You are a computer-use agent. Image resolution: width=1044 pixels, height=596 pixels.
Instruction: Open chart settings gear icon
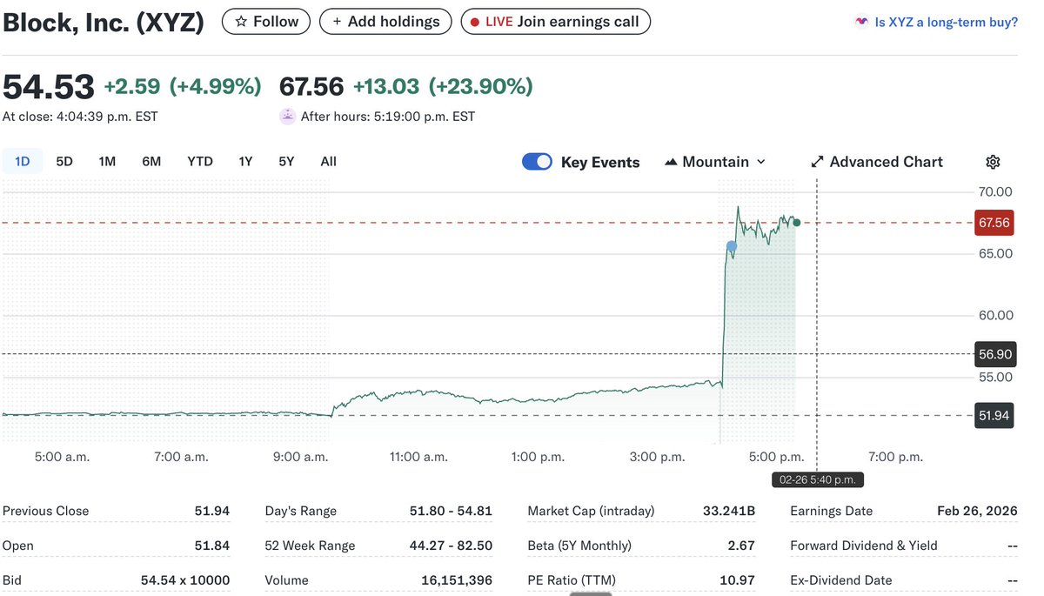[993, 162]
